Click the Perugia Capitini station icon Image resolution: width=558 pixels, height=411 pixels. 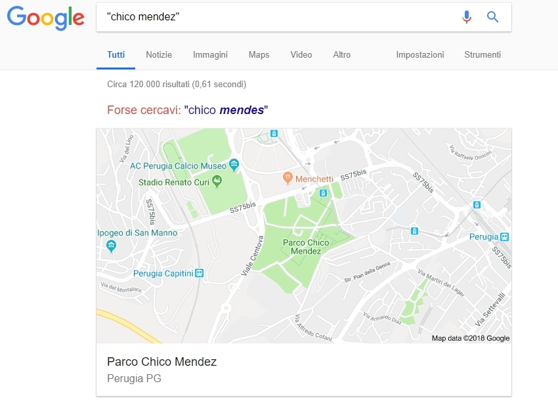click(200, 273)
